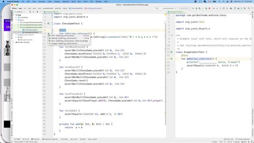Screen dimensions: 254x143
Task: Click the highlighted @Test annotation on line 8
Action: pos(63,30)
